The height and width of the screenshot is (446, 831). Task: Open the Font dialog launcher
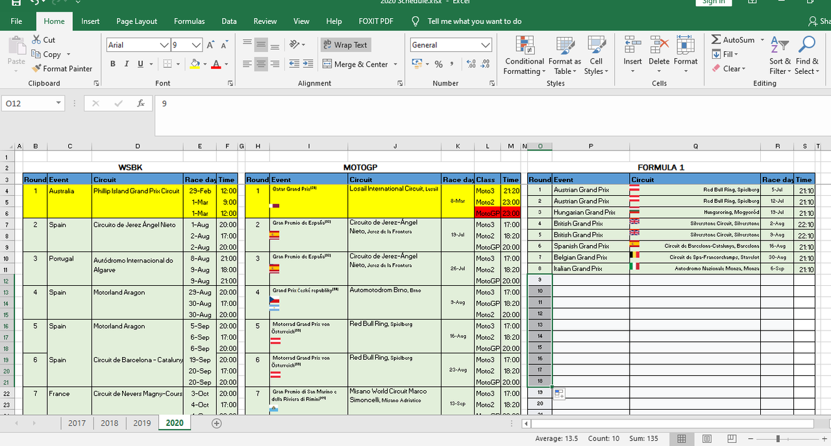230,84
